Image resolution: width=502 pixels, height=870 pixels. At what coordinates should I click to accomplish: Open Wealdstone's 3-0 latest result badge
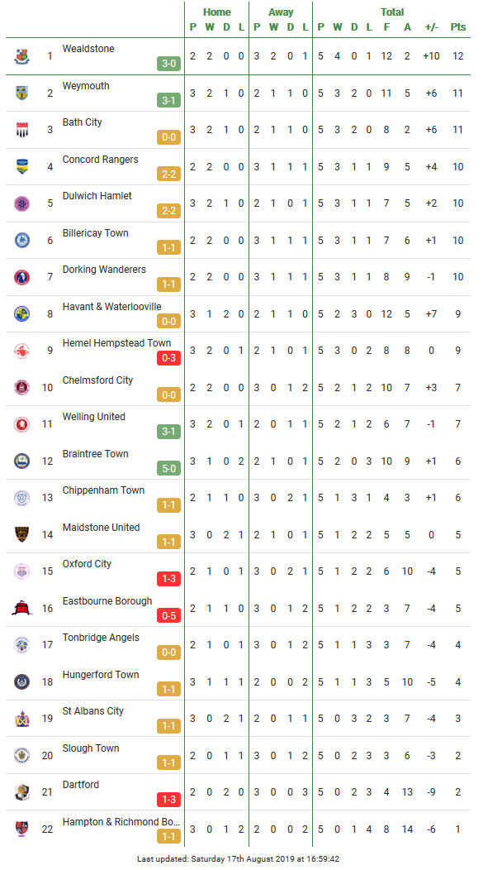[x=168, y=64]
